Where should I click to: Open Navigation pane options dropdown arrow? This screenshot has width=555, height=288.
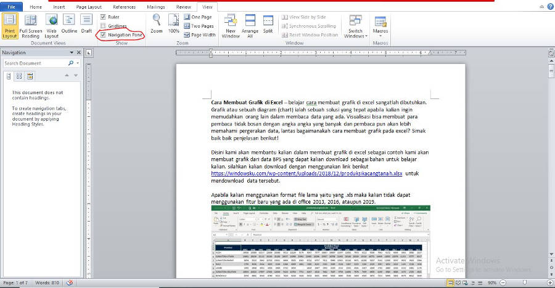pyautogui.click(x=72, y=52)
